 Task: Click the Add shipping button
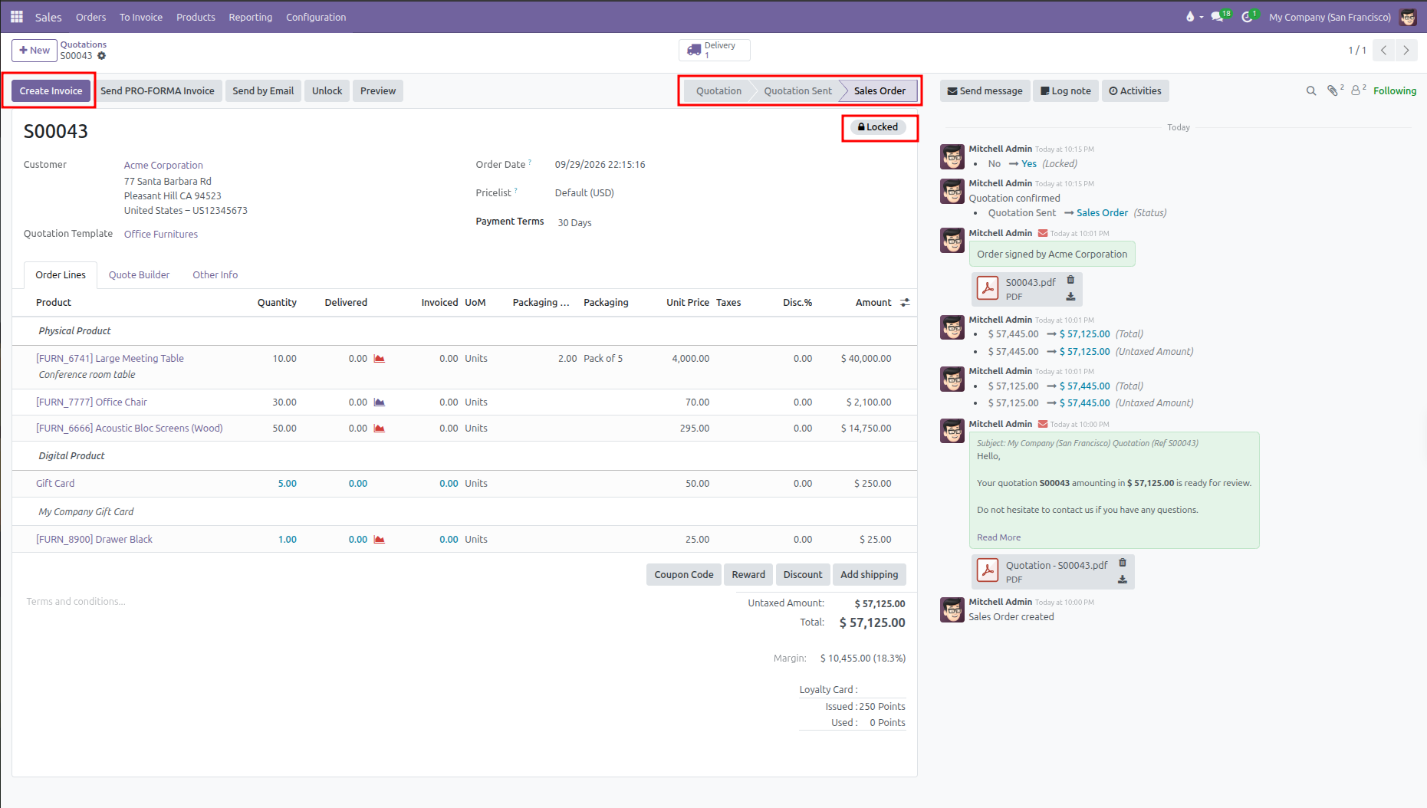[869, 575]
